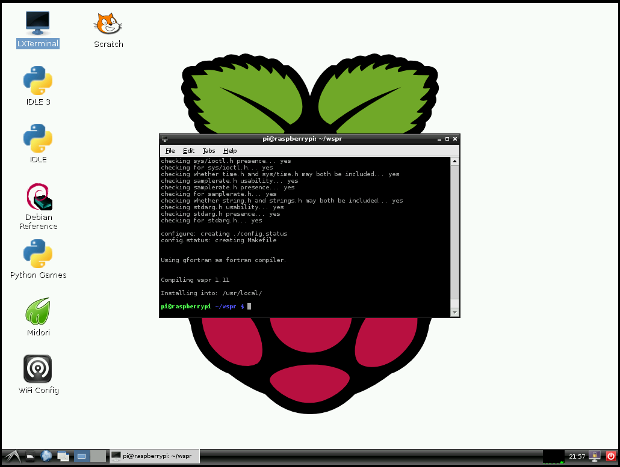Click the terminal scrollbar up arrow
Viewport: 620px width, 467px height.
pos(454,161)
